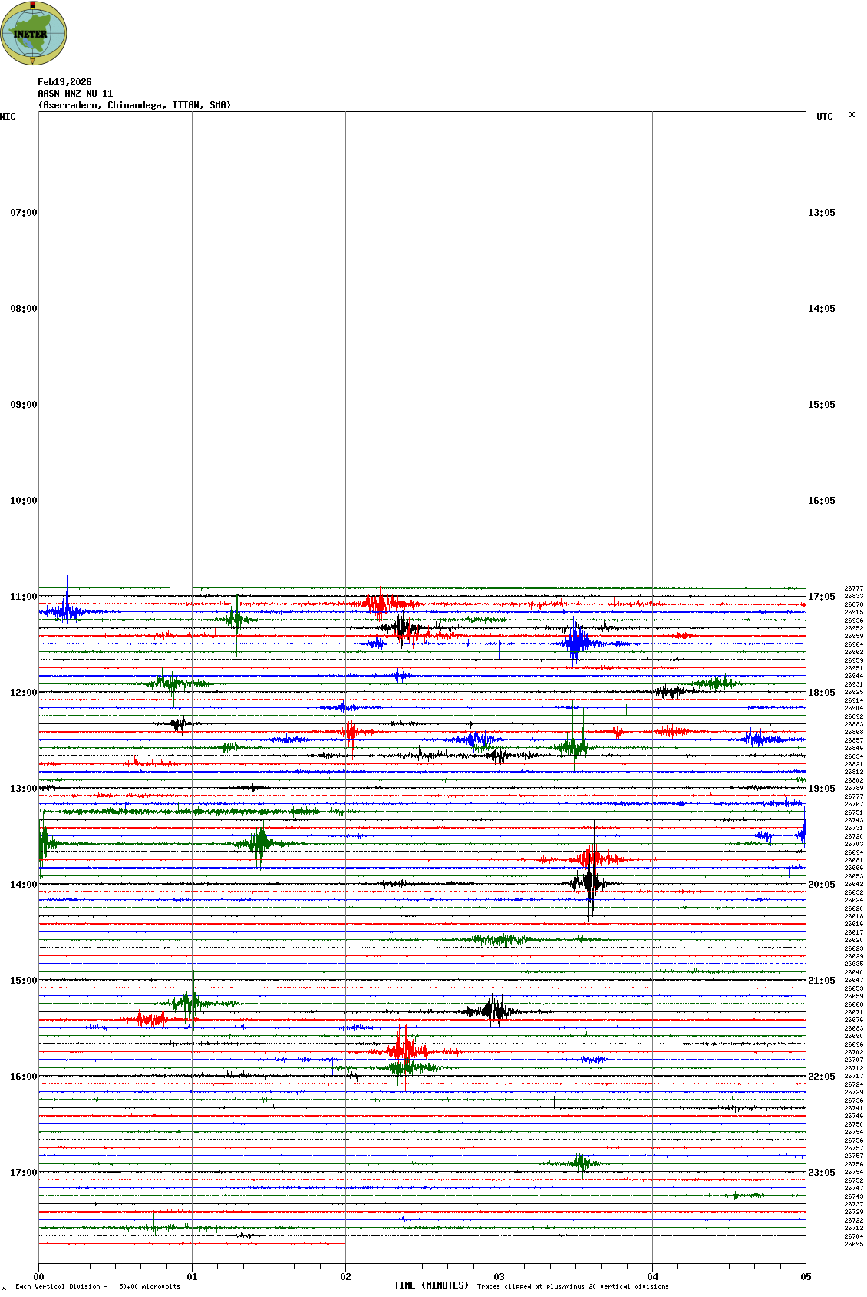
Task: Select the 11:00 local time label
Action: tap(23, 597)
